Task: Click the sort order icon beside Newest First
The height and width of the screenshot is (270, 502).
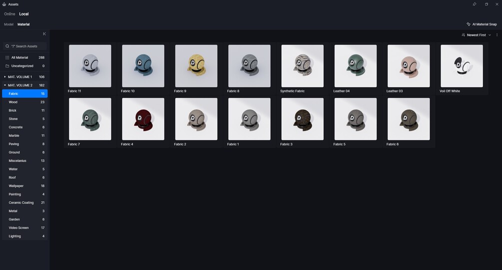Action: point(463,35)
